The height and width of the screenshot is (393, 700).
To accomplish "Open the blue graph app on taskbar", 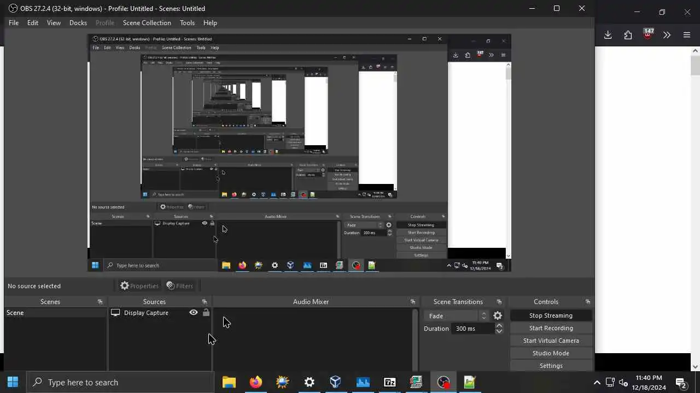I will pos(363,382).
